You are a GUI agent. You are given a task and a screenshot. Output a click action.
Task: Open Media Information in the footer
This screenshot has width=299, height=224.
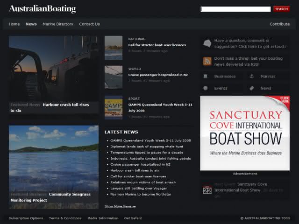pyautogui.click(x=103, y=218)
